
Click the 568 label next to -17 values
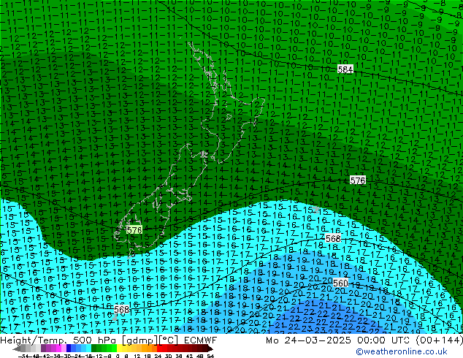coord(333,238)
